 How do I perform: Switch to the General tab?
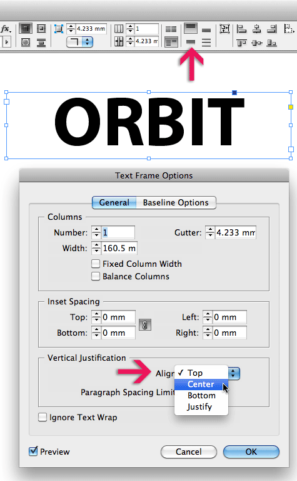tap(114, 202)
